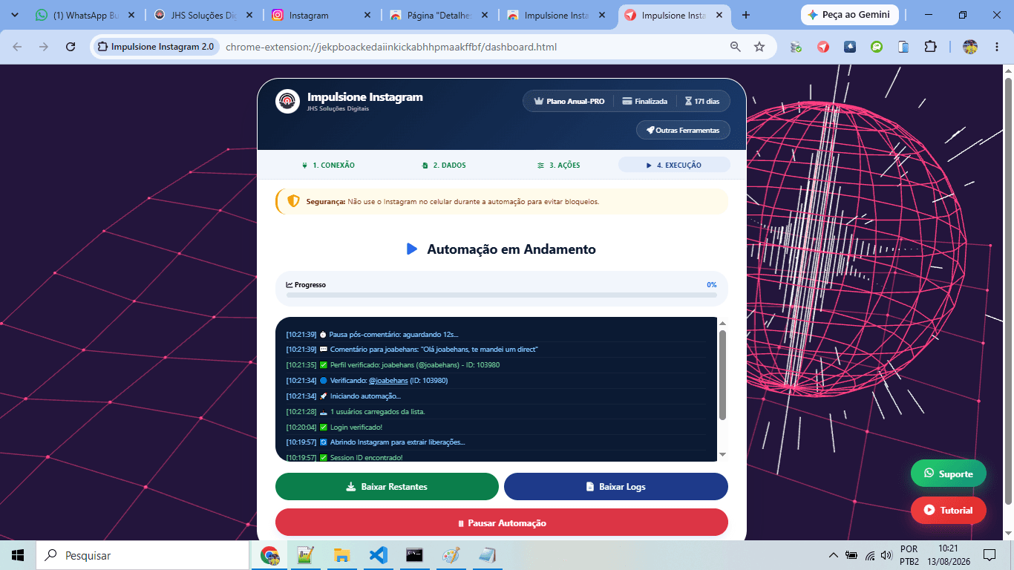Click the 171 dias hourglass badge

[x=701, y=101]
